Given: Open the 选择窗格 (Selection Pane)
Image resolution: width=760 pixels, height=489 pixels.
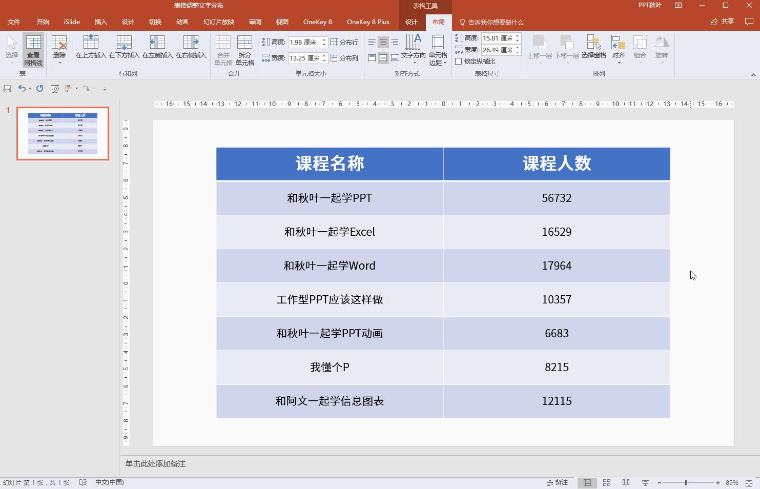Looking at the screenshot, I should click(x=593, y=49).
